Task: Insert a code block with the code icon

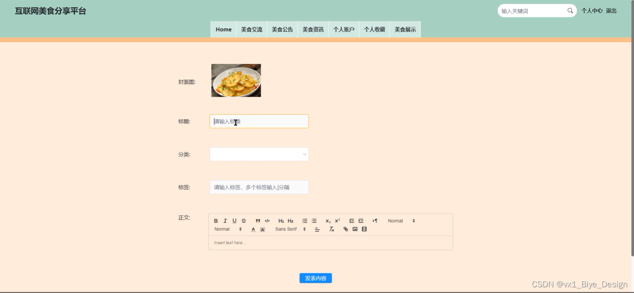Action: point(267,221)
